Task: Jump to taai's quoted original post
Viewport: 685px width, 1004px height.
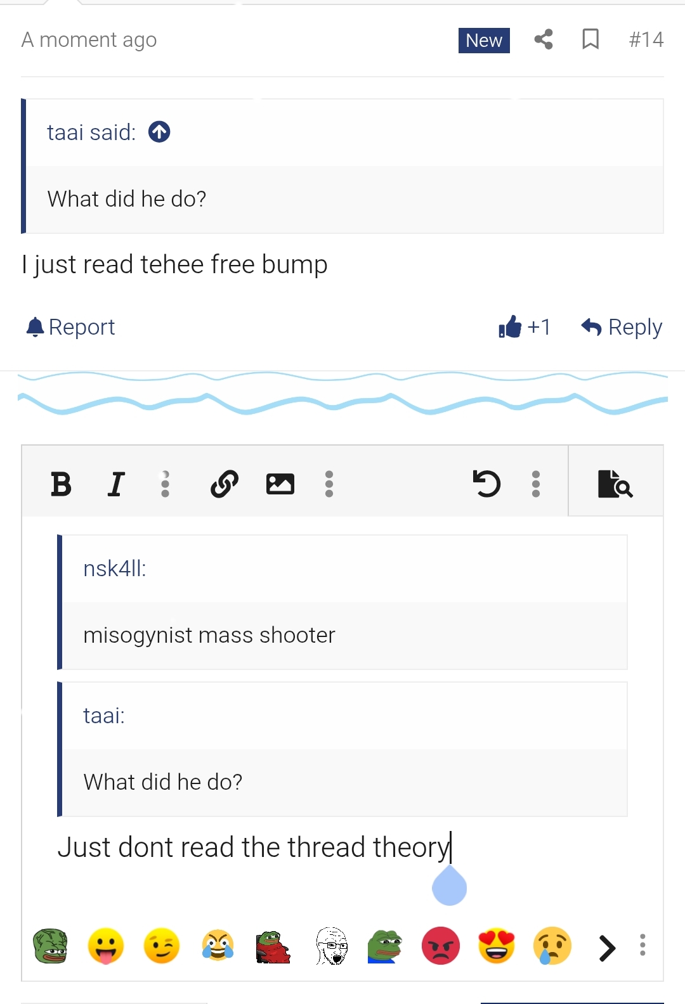Action: pyautogui.click(x=159, y=132)
